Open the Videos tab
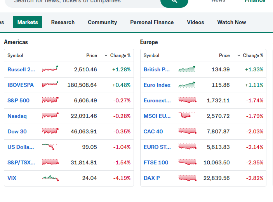This screenshot has width=273, height=202. (195, 22)
